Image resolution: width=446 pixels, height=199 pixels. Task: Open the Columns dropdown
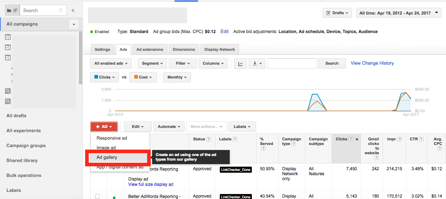213,64
